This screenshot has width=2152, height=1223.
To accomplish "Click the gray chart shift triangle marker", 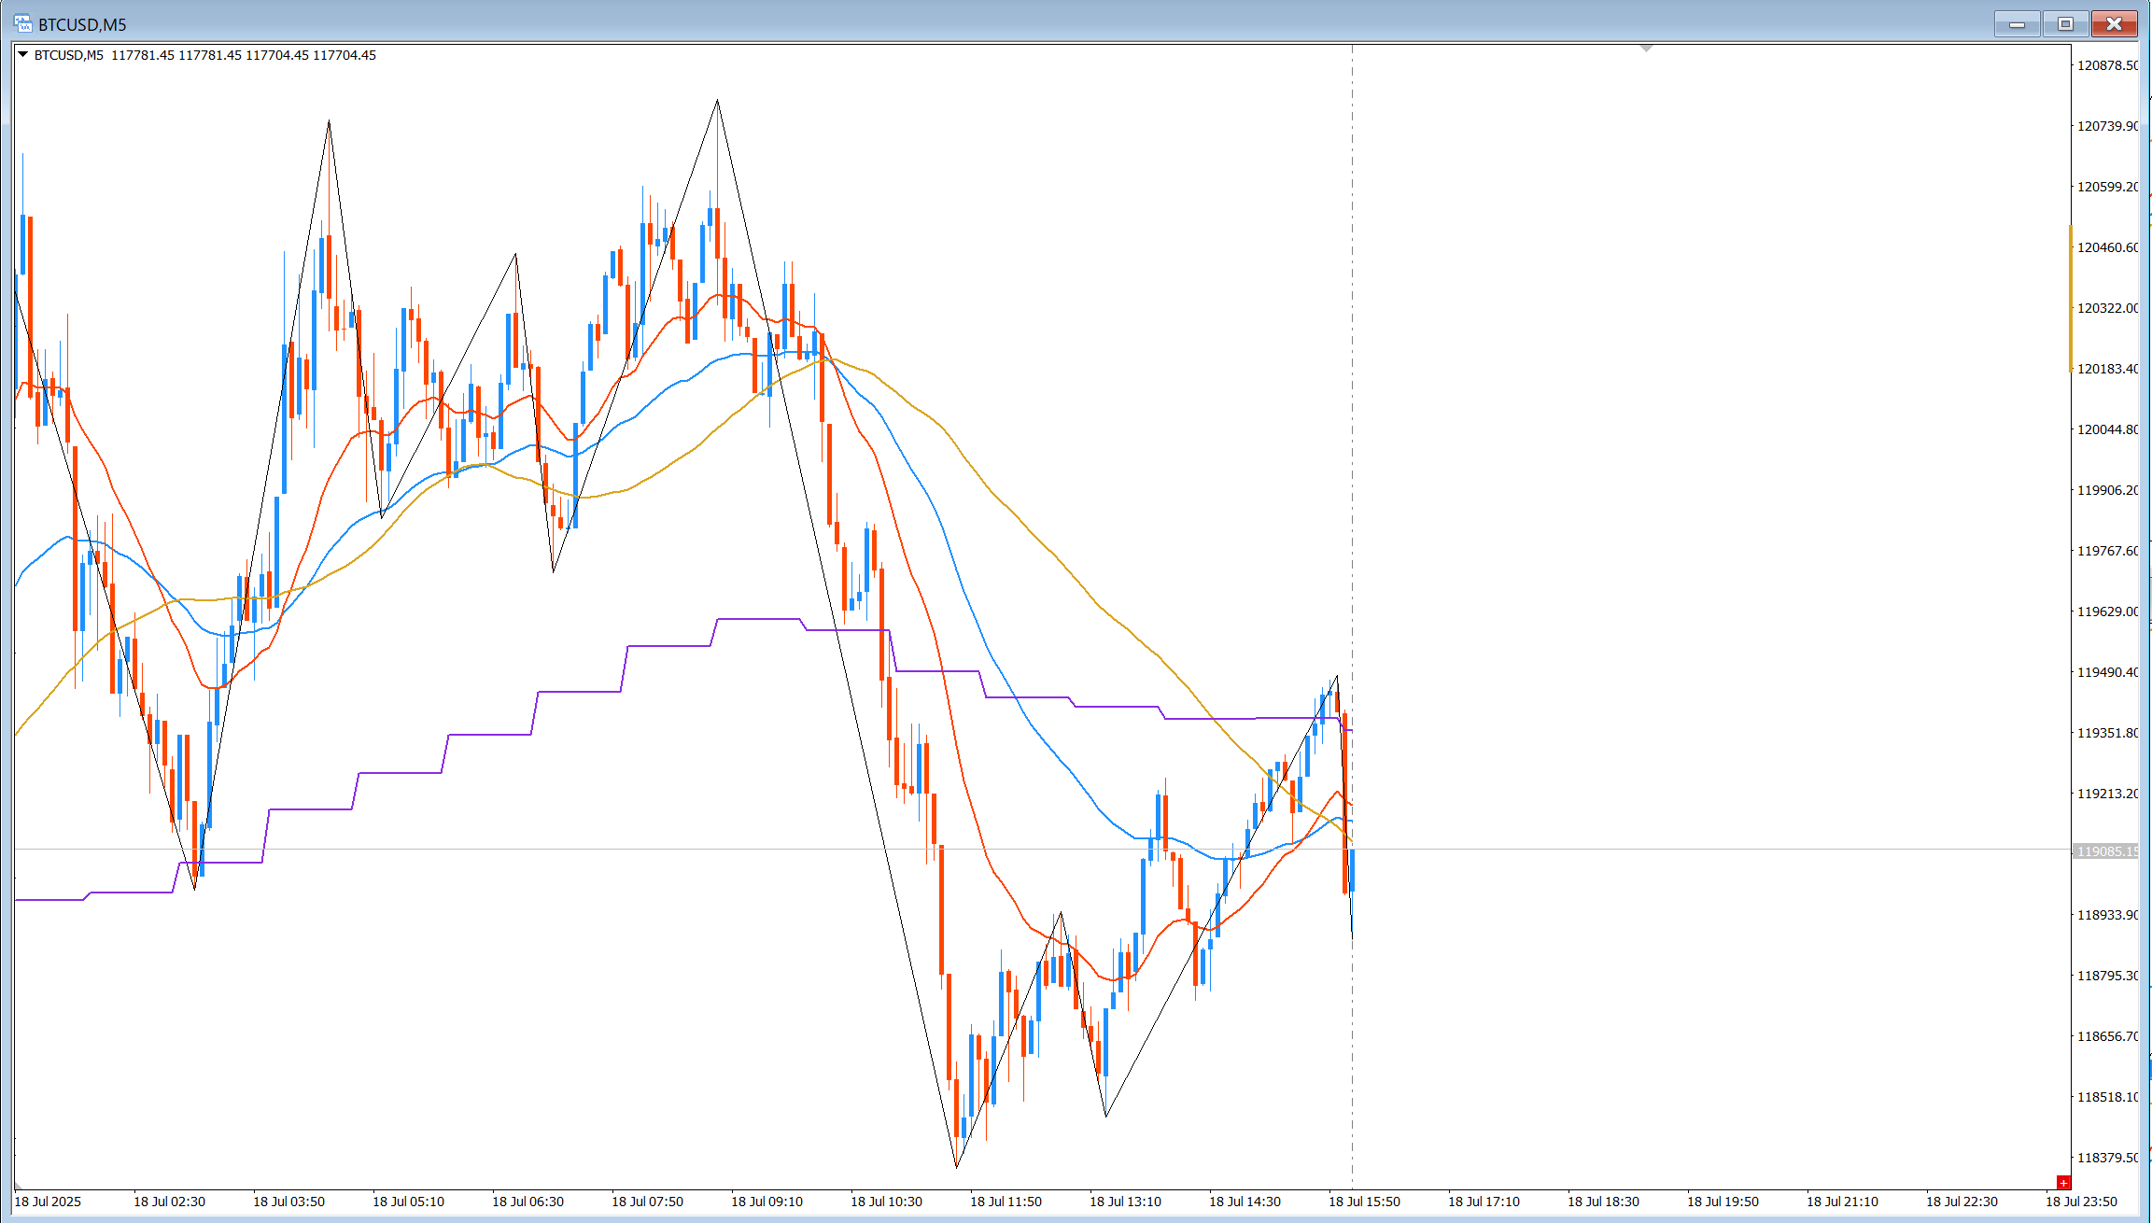I will (1646, 48).
